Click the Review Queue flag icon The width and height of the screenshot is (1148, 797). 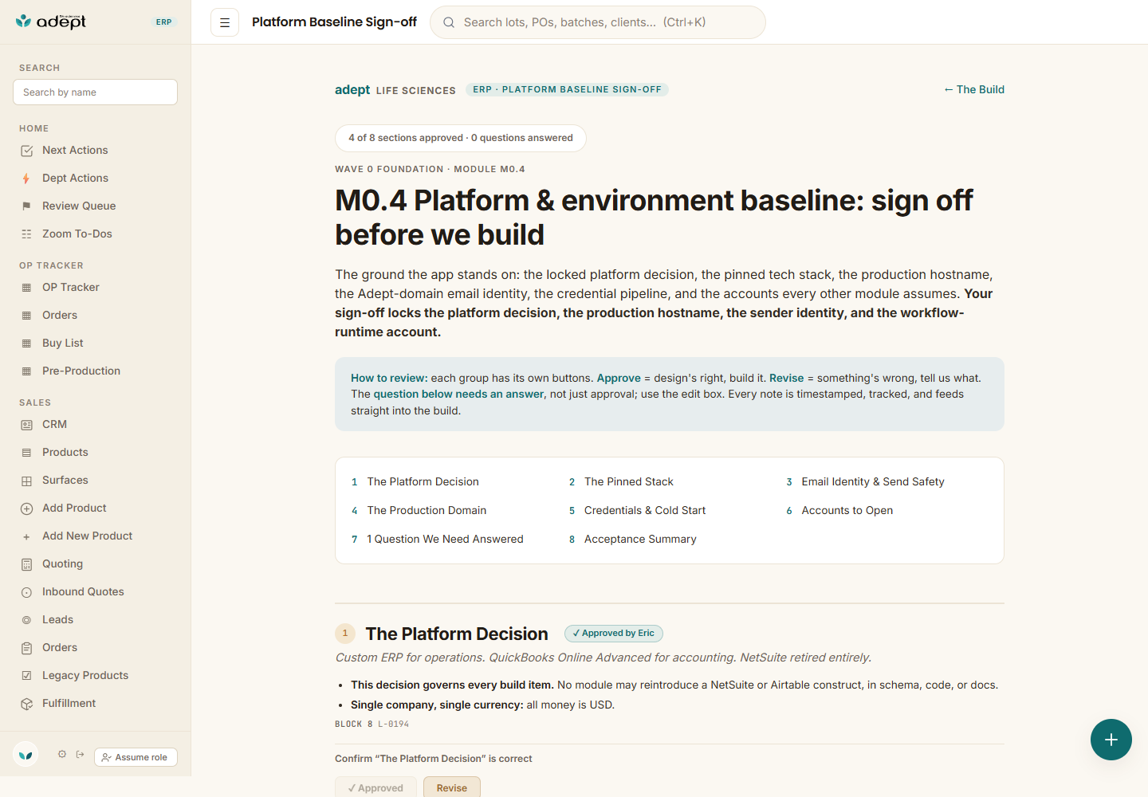(x=26, y=206)
